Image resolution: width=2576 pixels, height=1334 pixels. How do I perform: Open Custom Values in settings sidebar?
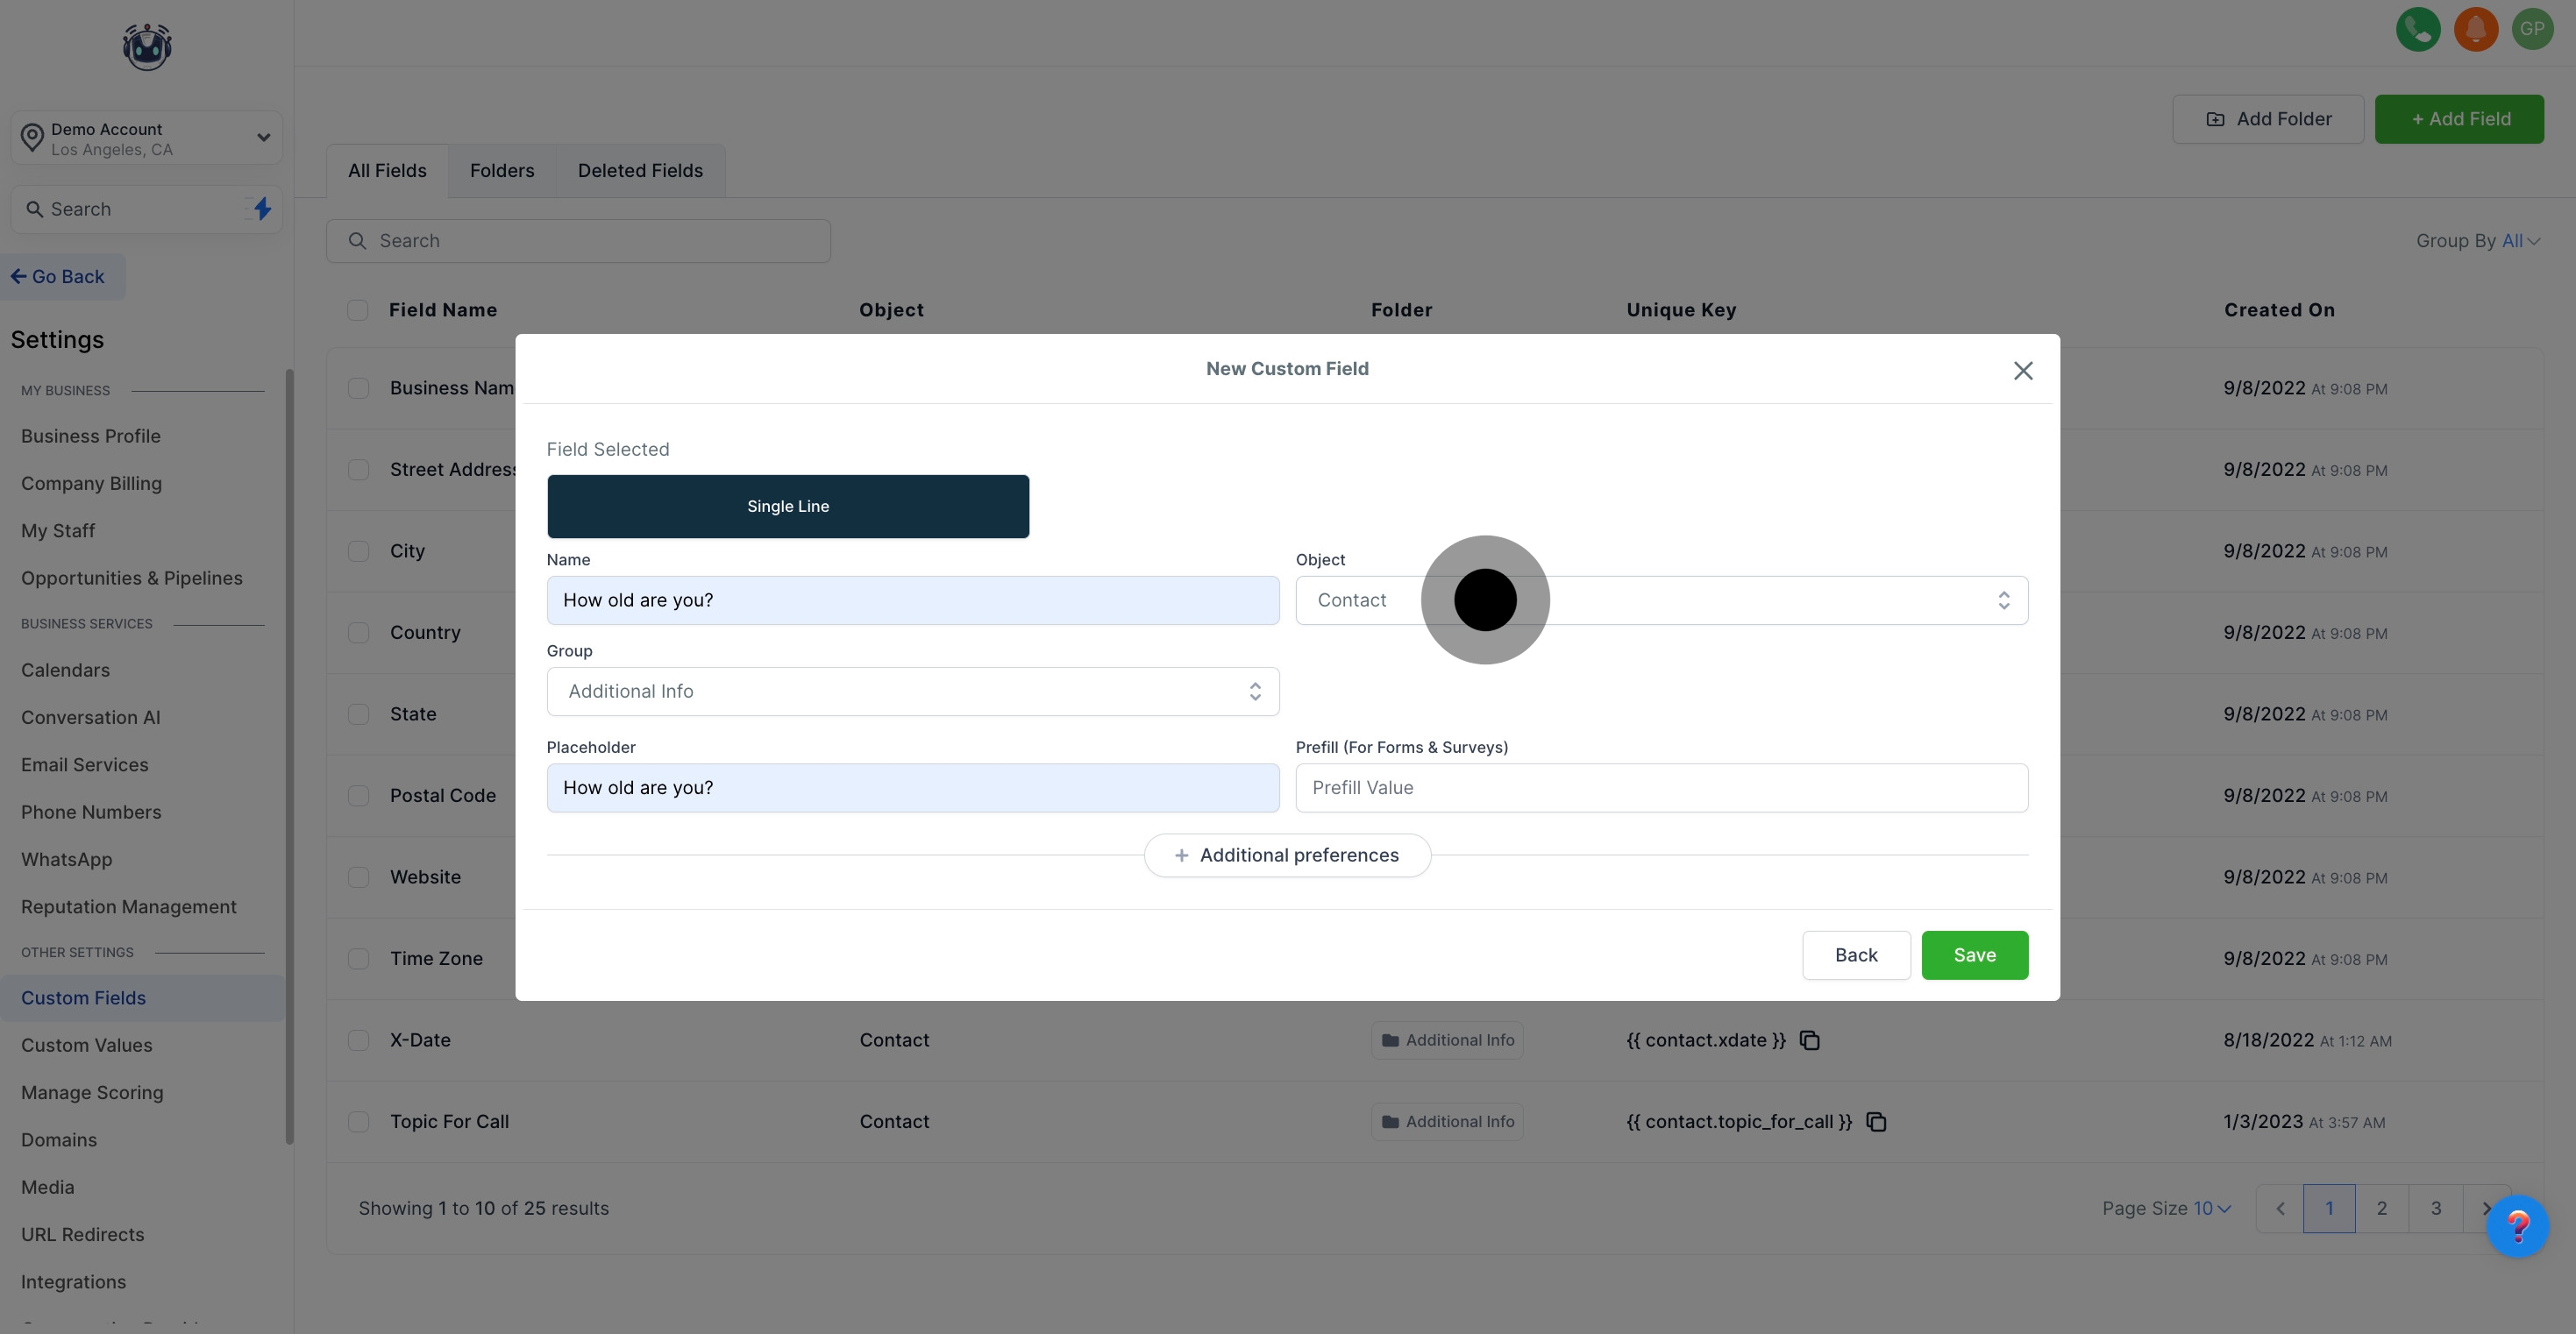87,1045
